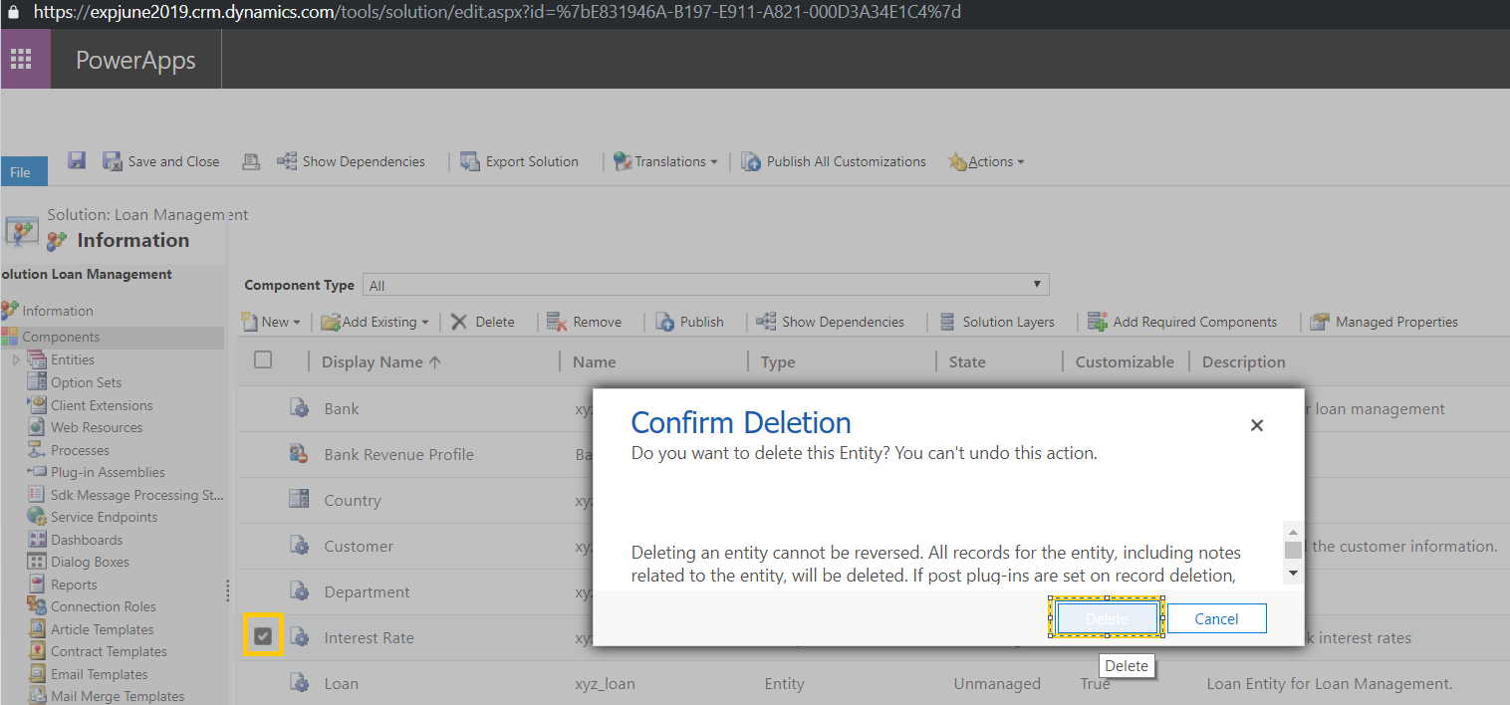Viewport: 1510px width, 705px height.
Task: Close the Confirm Deletion dialog with X
Action: coord(1257,425)
